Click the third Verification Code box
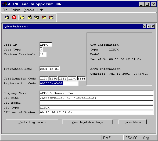The width and height of the screenshot is (158, 141). pos(63,78)
